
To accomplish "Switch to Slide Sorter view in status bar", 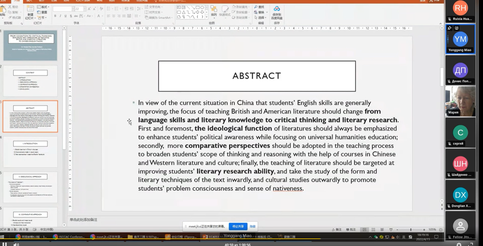I will coord(373,229).
